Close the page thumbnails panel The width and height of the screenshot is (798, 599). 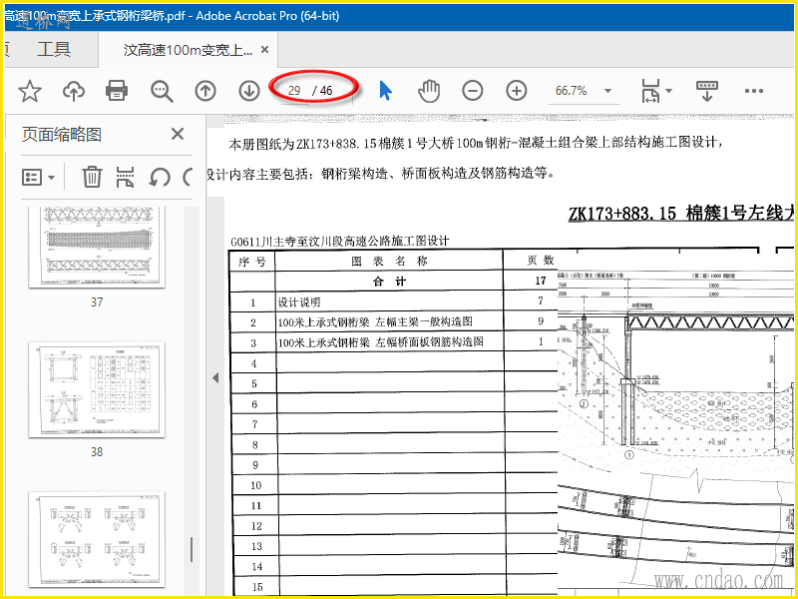click(178, 134)
